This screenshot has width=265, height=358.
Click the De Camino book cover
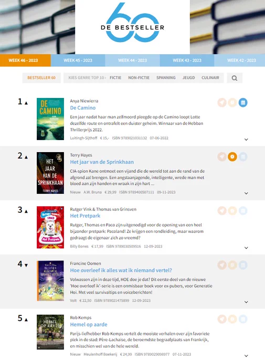pos(50,119)
